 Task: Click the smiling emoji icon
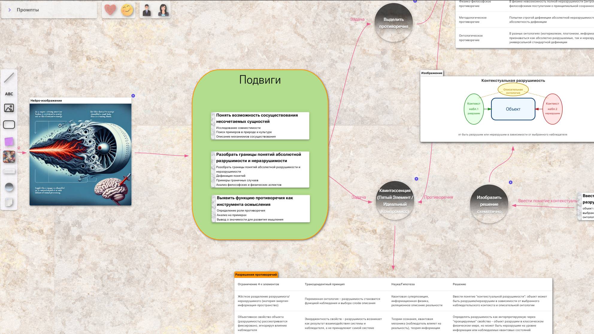pos(127,10)
